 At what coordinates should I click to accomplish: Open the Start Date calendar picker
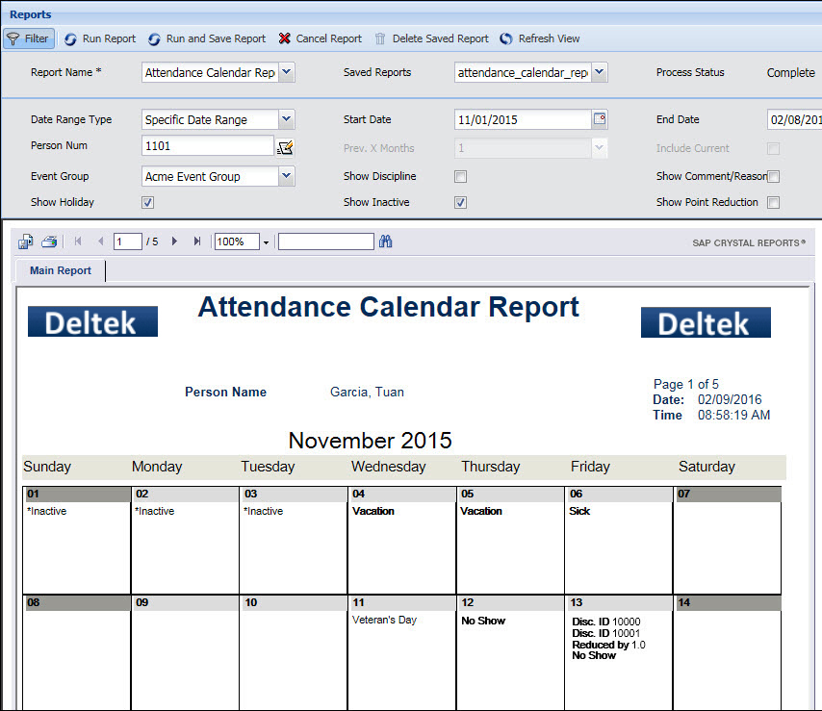(x=600, y=119)
